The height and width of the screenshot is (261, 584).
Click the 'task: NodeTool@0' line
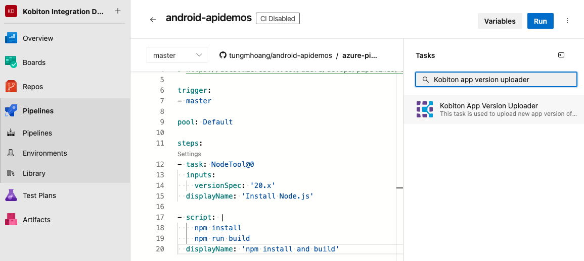[215, 164]
